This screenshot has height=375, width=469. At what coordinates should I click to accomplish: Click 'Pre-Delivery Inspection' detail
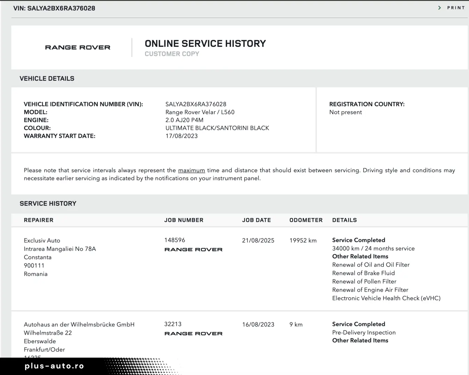tap(364, 333)
